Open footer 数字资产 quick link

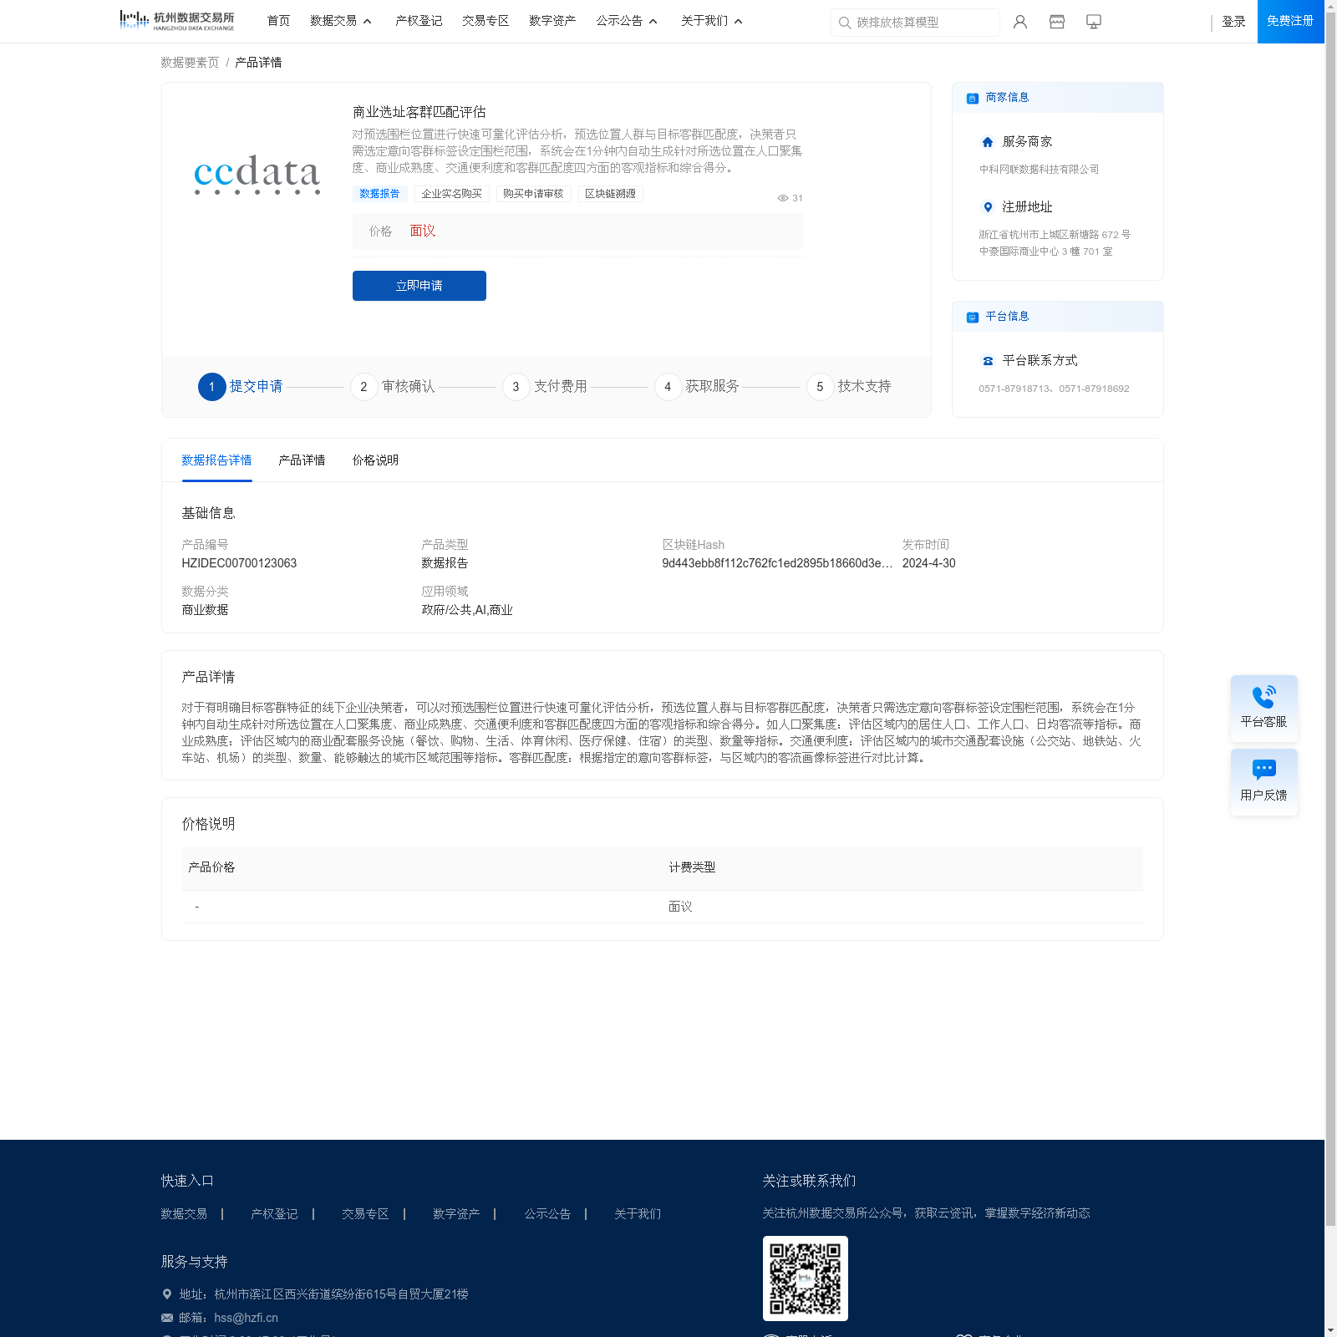click(456, 1214)
